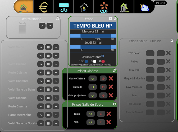This screenshot has height=132, width=178.
Task: Lower Volet Chambre shutter
Action: click(56, 81)
